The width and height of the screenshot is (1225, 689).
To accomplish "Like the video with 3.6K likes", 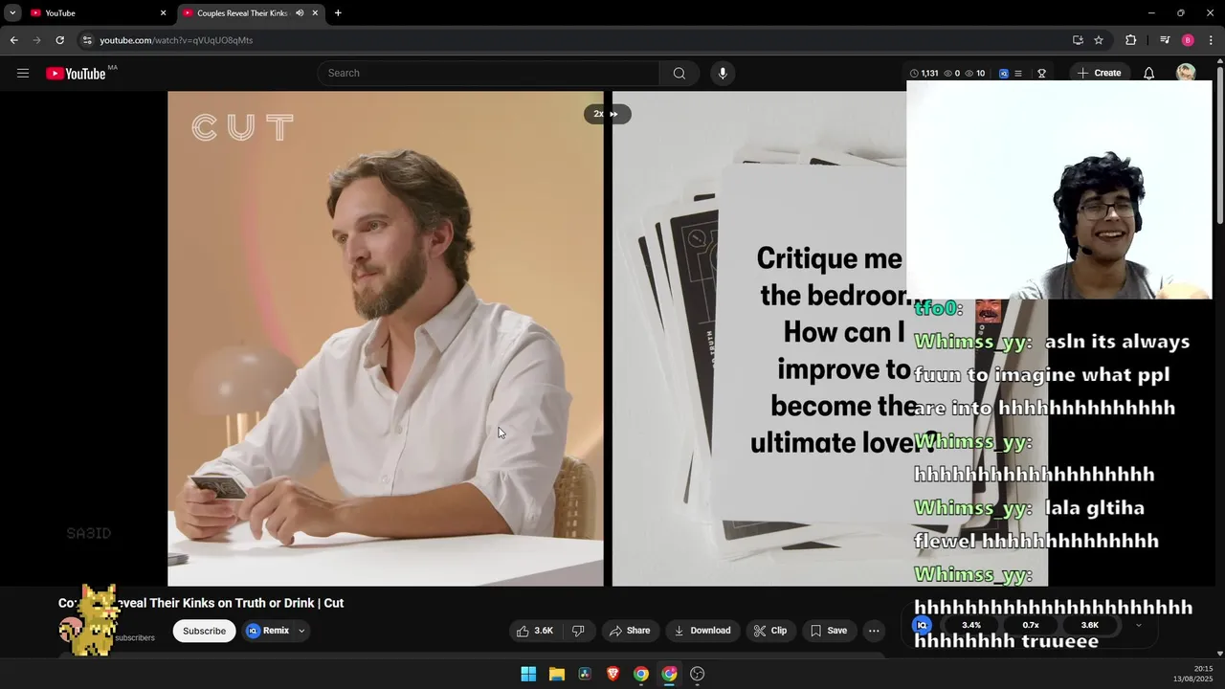I will click(x=535, y=631).
